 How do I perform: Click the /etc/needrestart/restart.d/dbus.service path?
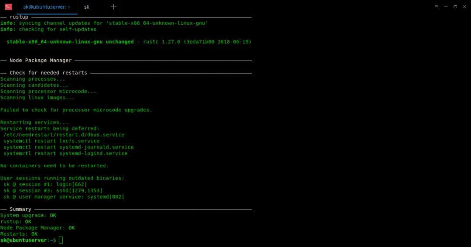coord(64,135)
